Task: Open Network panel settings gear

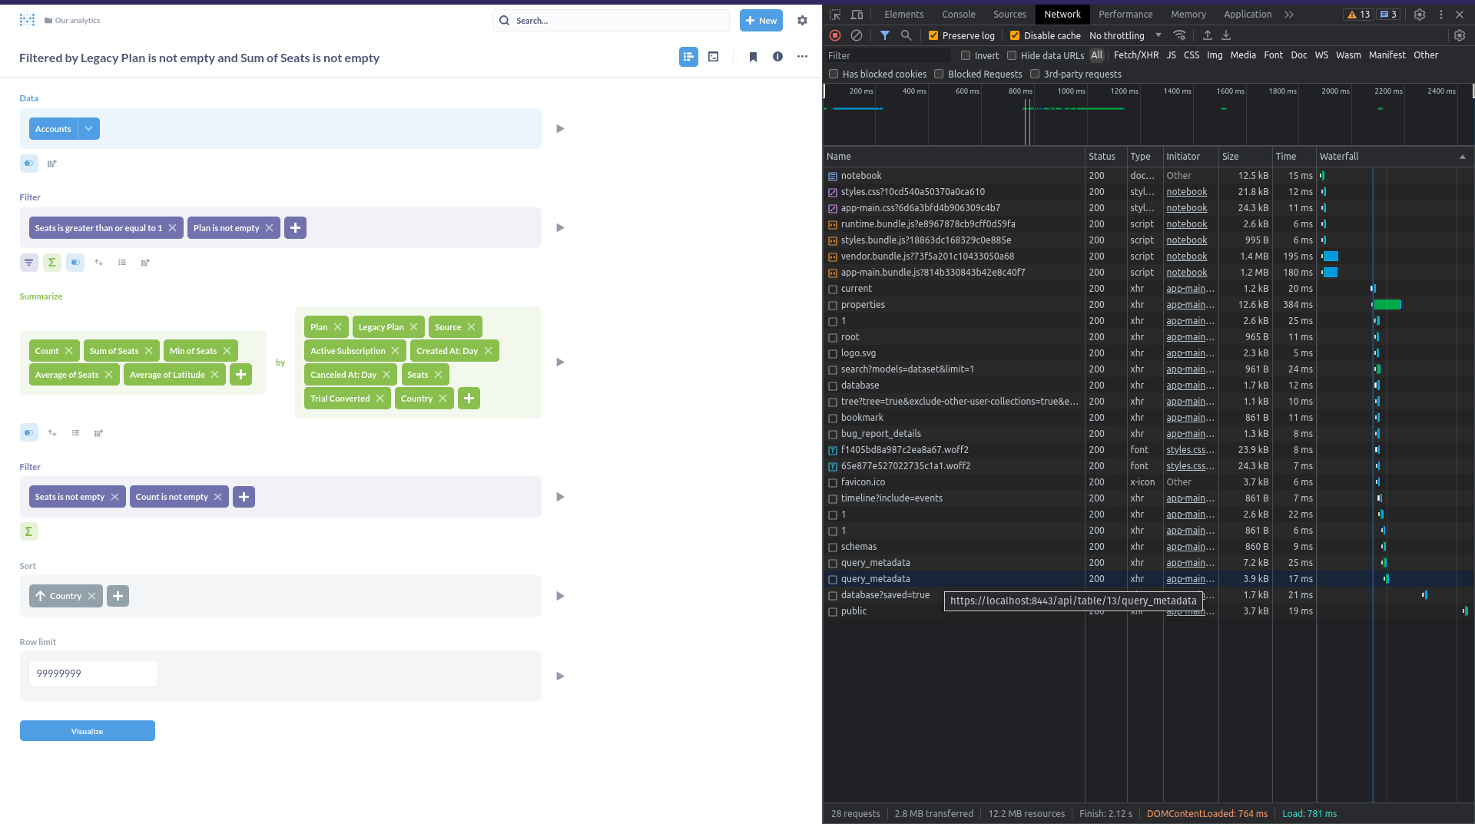Action: pos(1459,35)
